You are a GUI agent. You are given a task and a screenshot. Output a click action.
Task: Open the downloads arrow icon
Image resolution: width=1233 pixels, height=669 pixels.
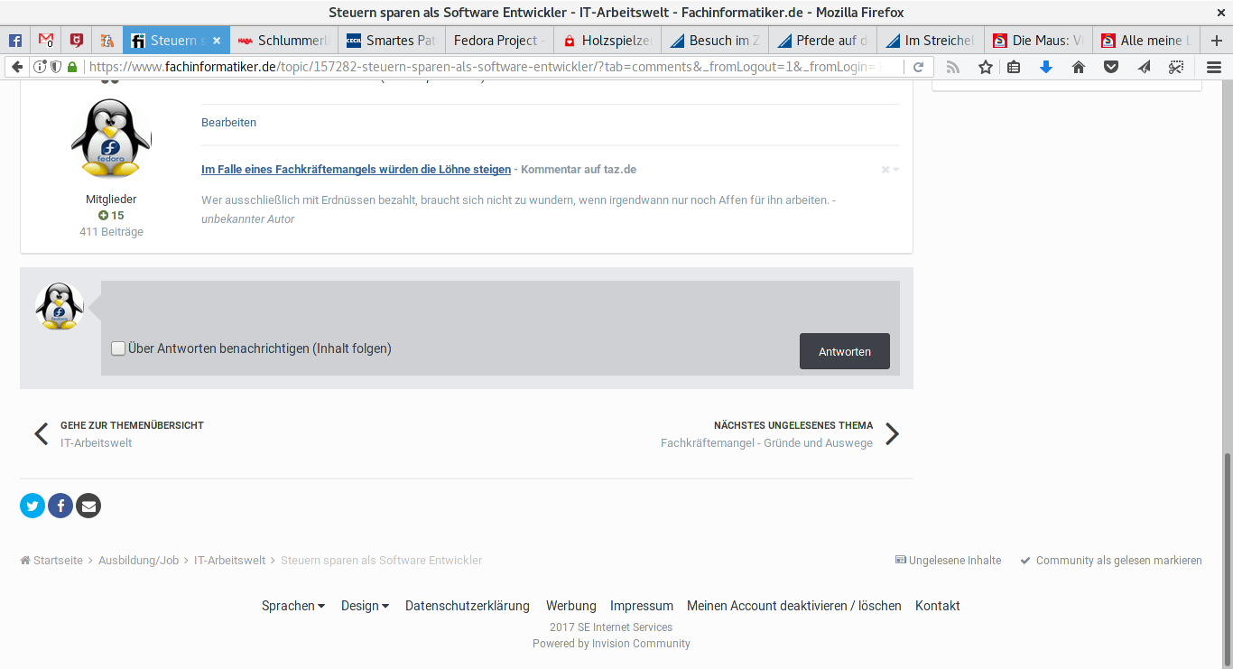(1046, 67)
